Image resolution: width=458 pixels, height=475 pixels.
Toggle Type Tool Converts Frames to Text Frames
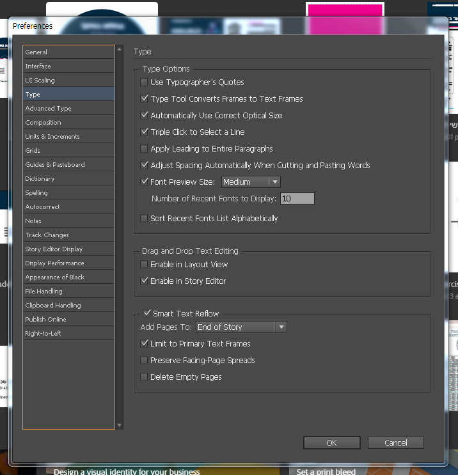144,98
